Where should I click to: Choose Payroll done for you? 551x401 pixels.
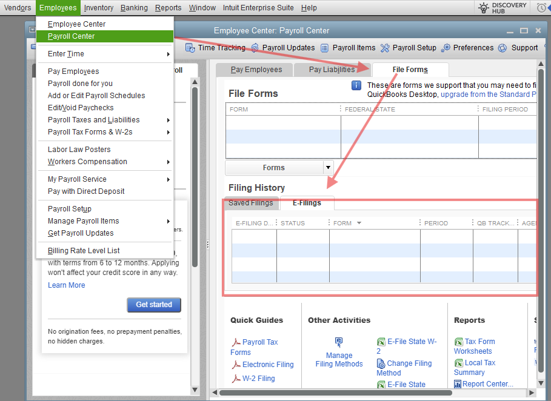(x=105, y=83)
